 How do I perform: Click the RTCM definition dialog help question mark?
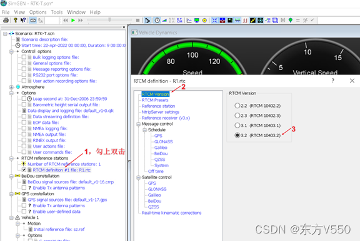pyautogui.click(x=332, y=81)
